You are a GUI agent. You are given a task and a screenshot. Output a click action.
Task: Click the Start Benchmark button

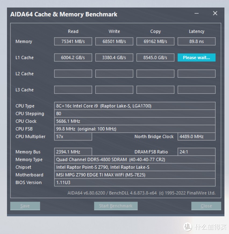pyautogui.click(x=116, y=206)
